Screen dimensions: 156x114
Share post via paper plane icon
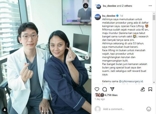tap(112, 89)
